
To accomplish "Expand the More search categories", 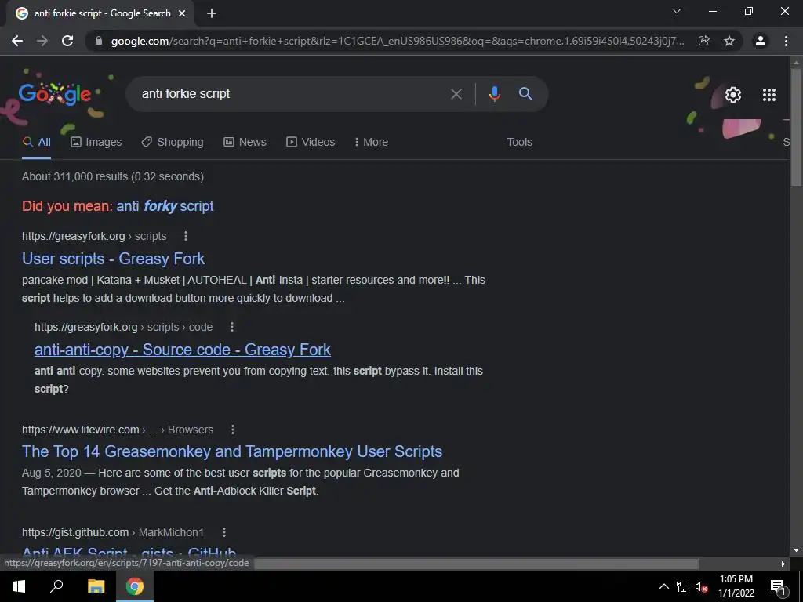I will [371, 143].
